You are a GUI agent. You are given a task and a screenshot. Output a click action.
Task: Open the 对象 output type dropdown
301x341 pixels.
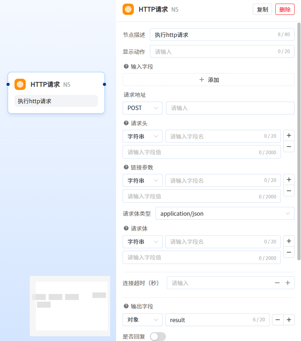coord(142,320)
